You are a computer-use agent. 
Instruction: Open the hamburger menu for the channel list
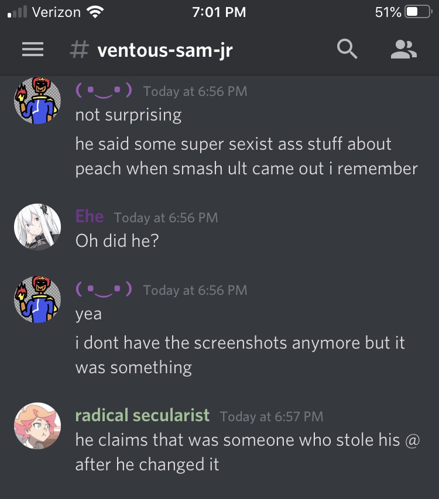coord(33,49)
